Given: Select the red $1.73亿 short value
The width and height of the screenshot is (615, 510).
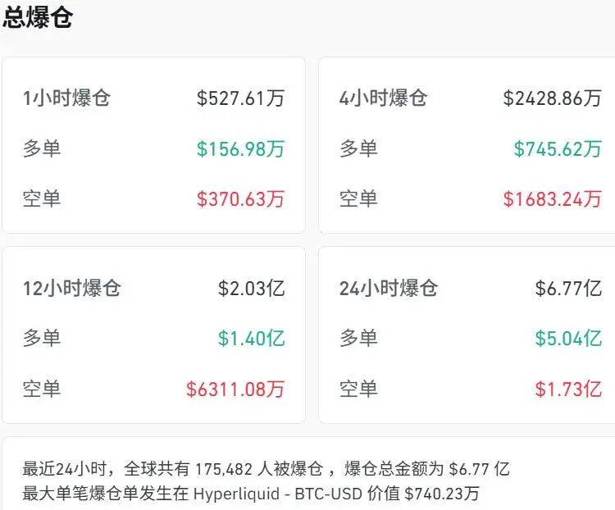Looking at the screenshot, I should pos(568,389).
